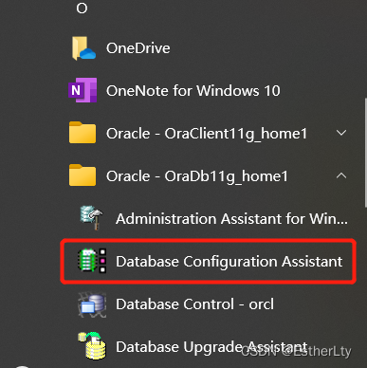The image size is (367, 368).
Task: Open the "O" alphabet section header
Action: tap(82, 9)
